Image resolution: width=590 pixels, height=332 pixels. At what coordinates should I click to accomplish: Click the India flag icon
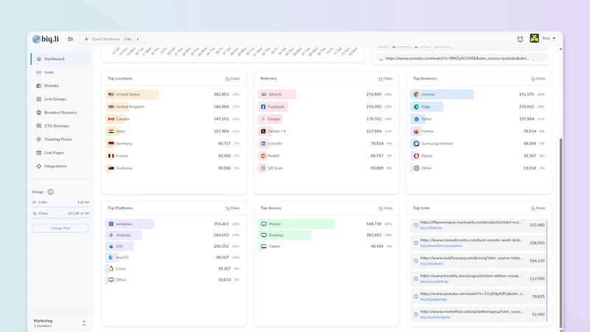click(111, 131)
